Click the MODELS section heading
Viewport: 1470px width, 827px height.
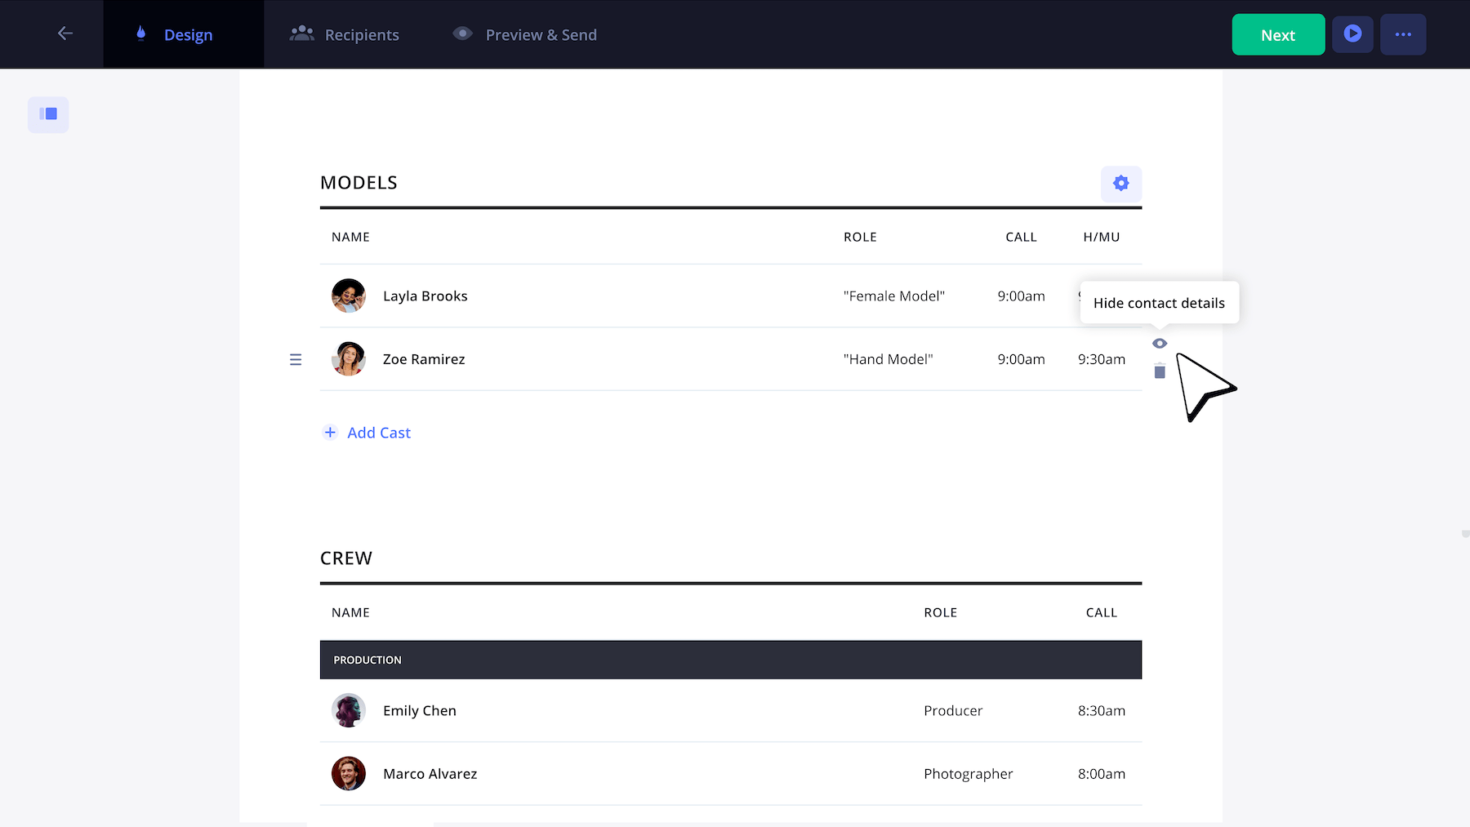(x=359, y=183)
